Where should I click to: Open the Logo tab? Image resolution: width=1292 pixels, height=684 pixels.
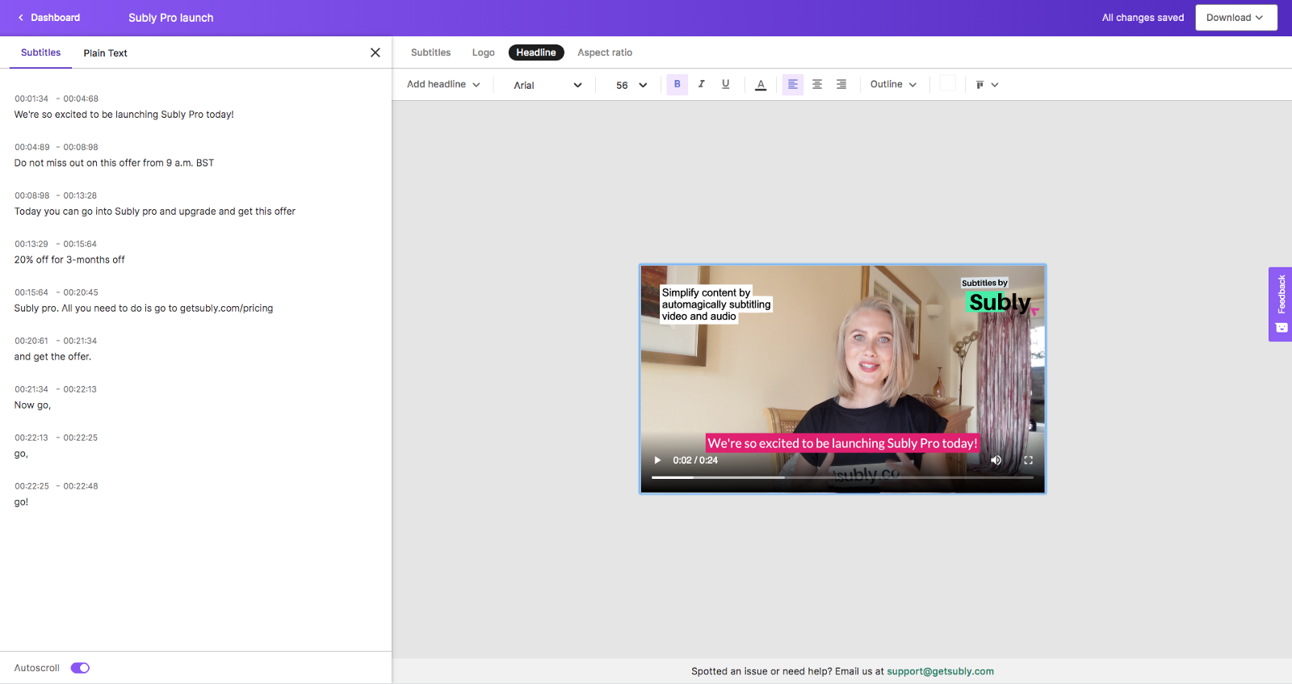pos(483,52)
